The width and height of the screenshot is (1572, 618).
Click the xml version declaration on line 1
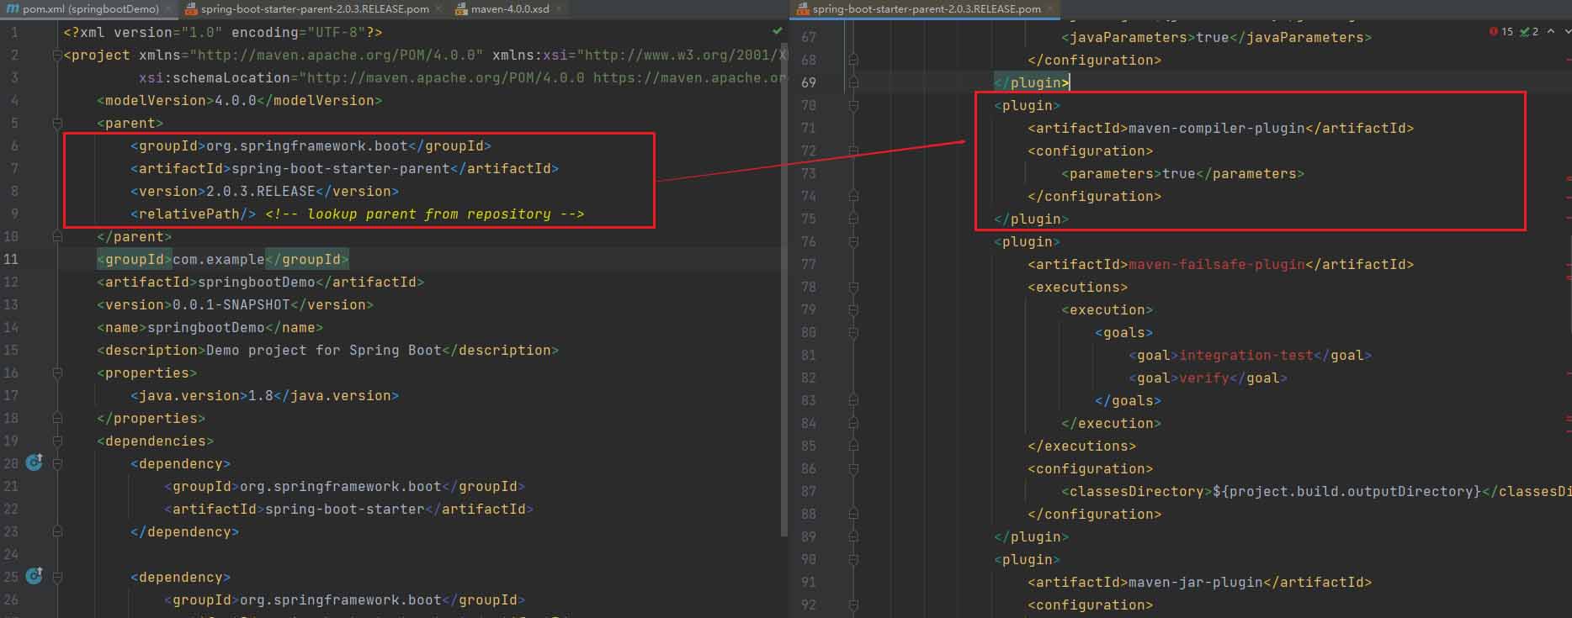pos(223,32)
